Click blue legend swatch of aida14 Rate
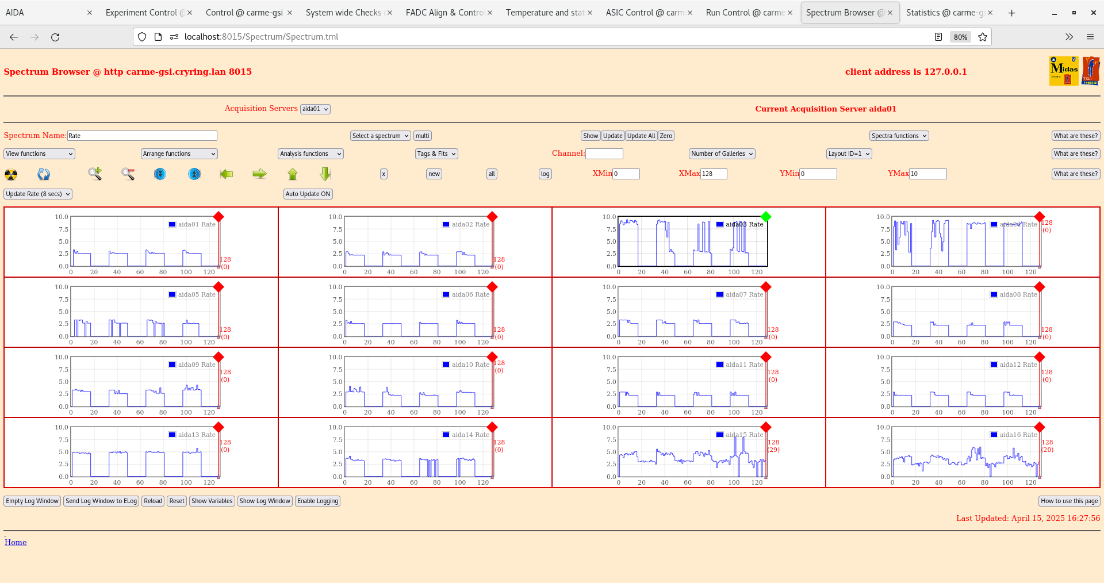 pyautogui.click(x=446, y=435)
